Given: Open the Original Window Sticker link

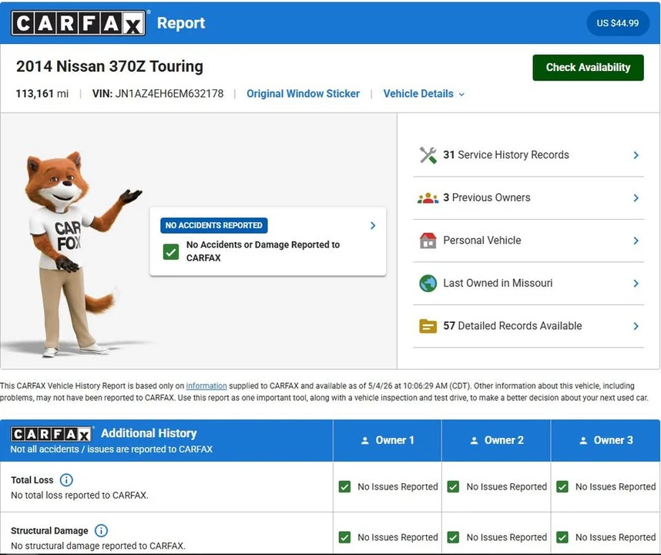Looking at the screenshot, I should click(303, 93).
